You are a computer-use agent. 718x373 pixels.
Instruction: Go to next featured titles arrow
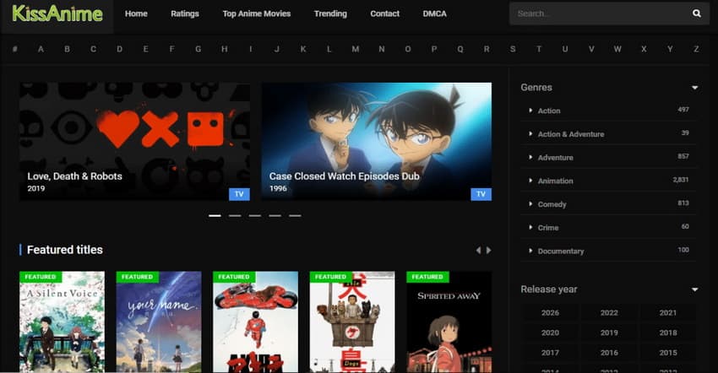pyautogui.click(x=488, y=251)
